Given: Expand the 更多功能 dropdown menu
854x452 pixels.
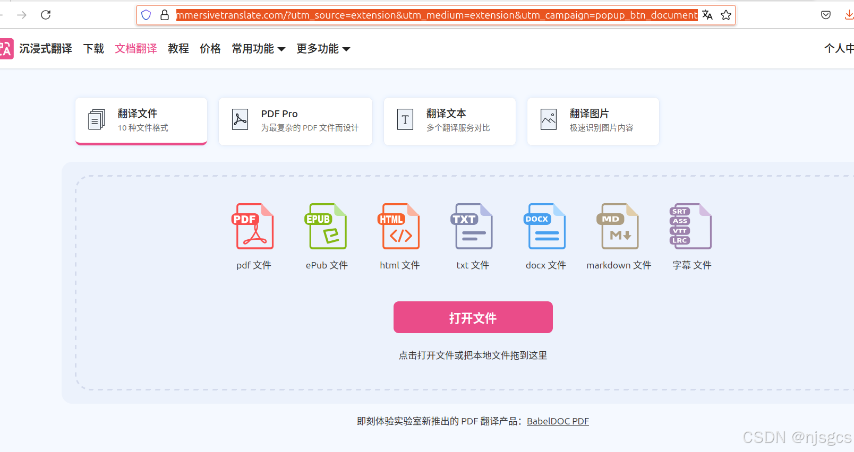Looking at the screenshot, I should click(323, 49).
